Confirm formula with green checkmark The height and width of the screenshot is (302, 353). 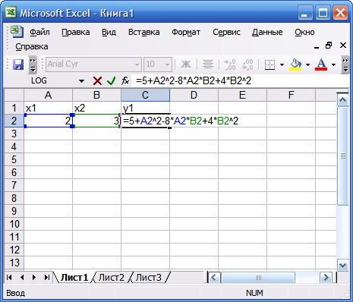click(x=111, y=81)
